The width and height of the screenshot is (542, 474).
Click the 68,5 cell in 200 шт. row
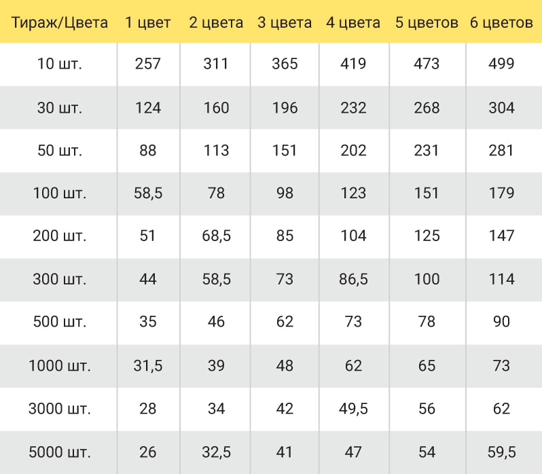pos(216,236)
